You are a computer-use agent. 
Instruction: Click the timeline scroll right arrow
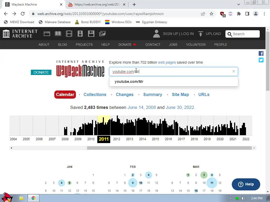point(254,148)
